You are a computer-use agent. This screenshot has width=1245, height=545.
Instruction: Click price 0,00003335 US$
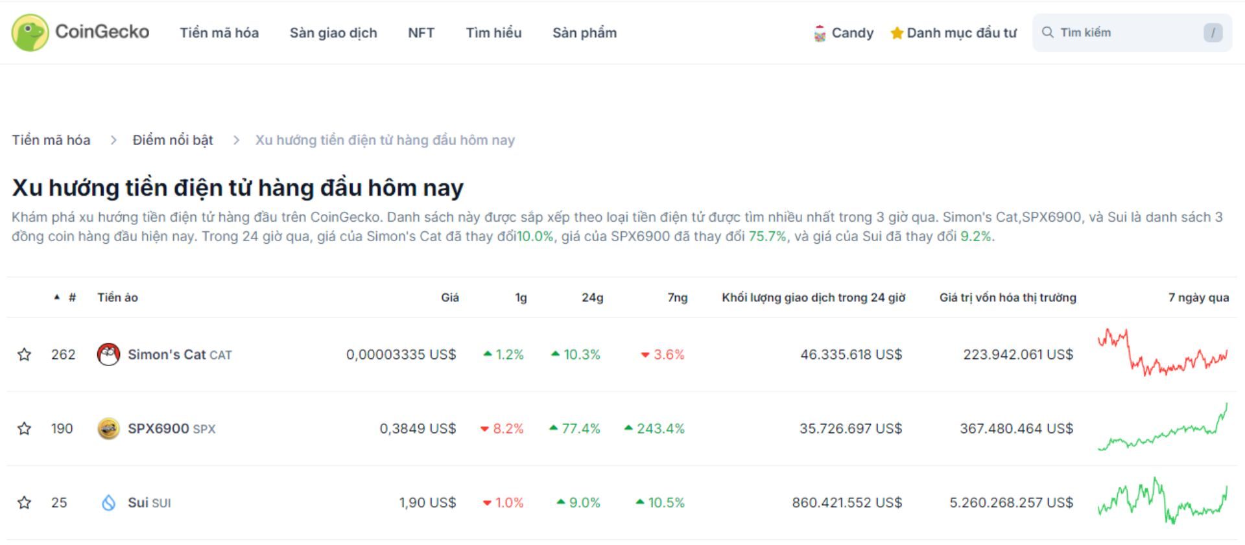click(x=401, y=354)
